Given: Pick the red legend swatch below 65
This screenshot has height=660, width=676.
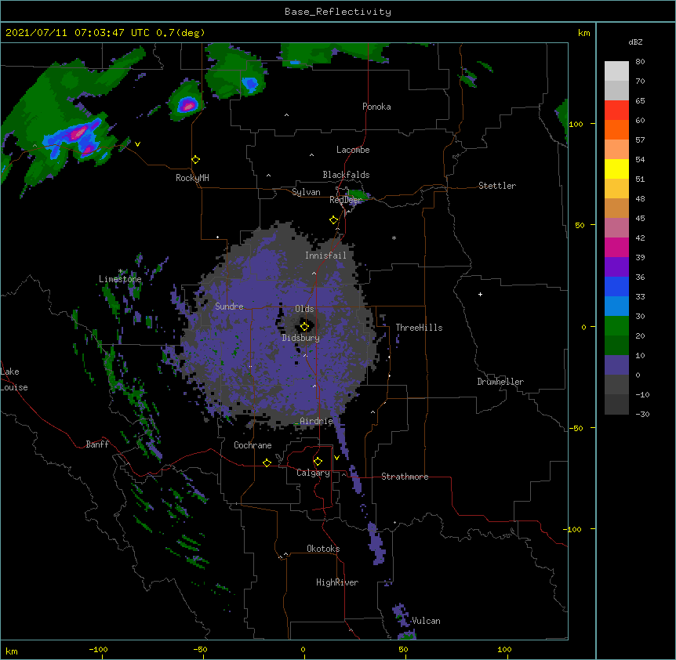Looking at the screenshot, I should pos(616,111).
